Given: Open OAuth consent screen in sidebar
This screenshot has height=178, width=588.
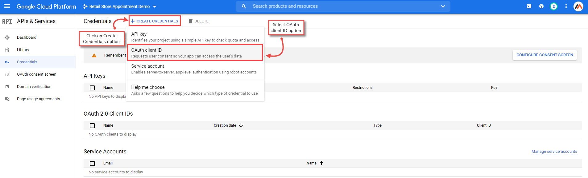Looking at the screenshot, I should 37,74.
